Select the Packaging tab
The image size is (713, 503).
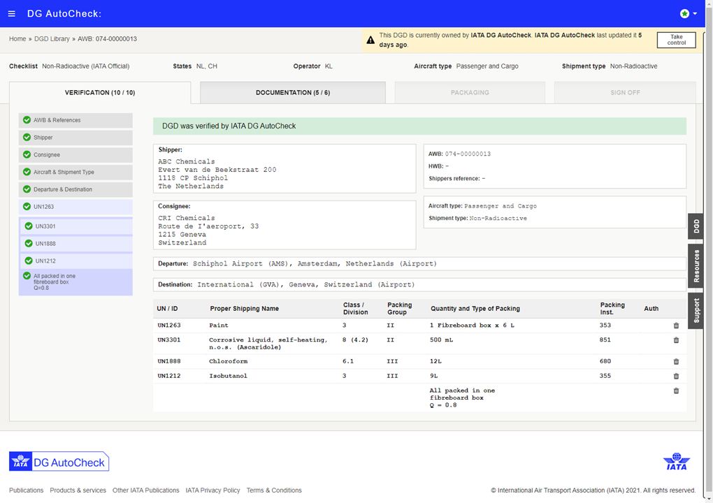pos(470,93)
